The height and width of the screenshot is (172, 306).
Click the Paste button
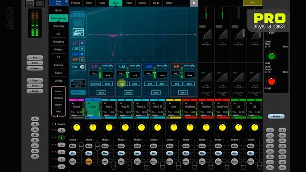(35, 86)
